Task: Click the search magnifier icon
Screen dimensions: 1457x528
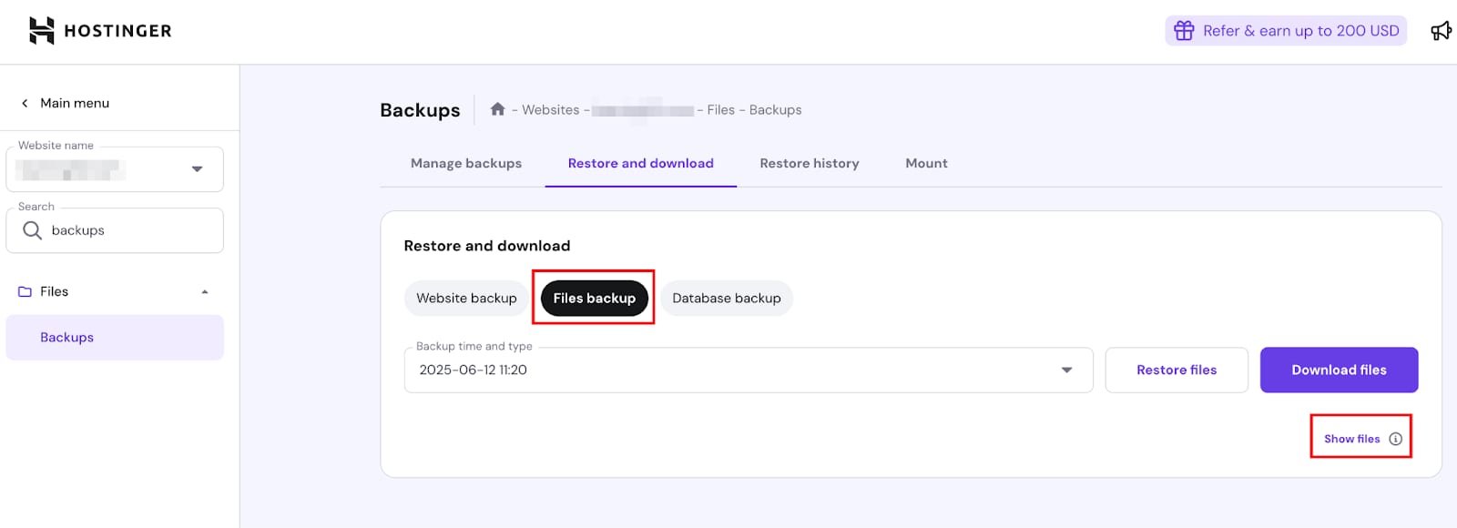Action: (32, 230)
